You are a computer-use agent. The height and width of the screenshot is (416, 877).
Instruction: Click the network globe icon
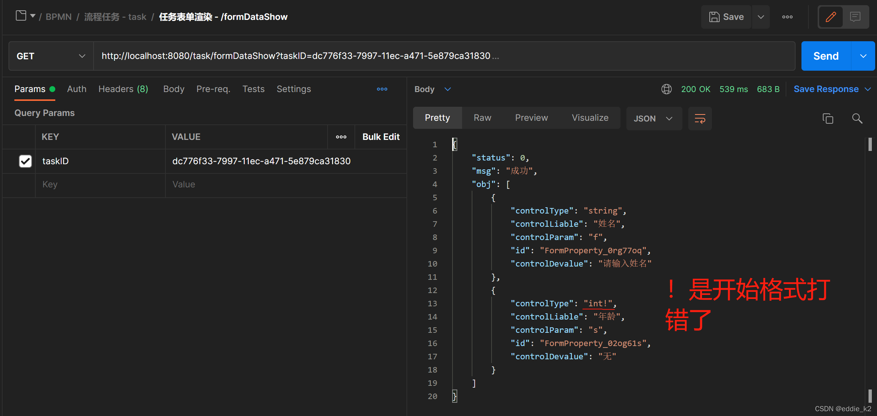tap(666, 89)
